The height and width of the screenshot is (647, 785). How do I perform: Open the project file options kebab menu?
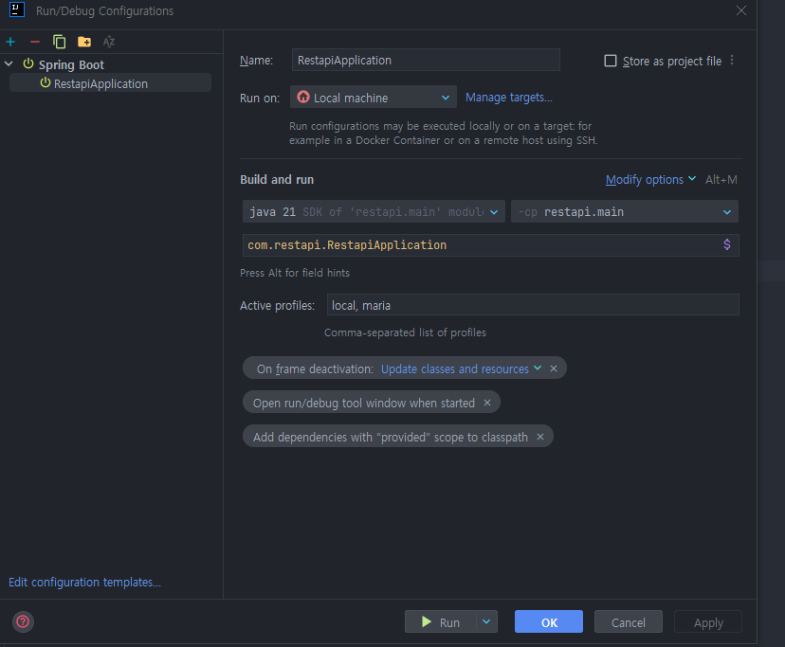732,60
